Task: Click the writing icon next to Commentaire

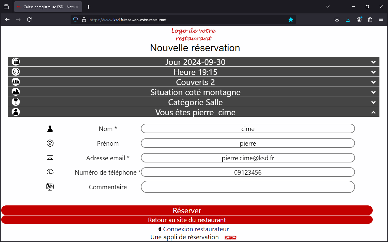Action: pyautogui.click(x=50, y=187)
